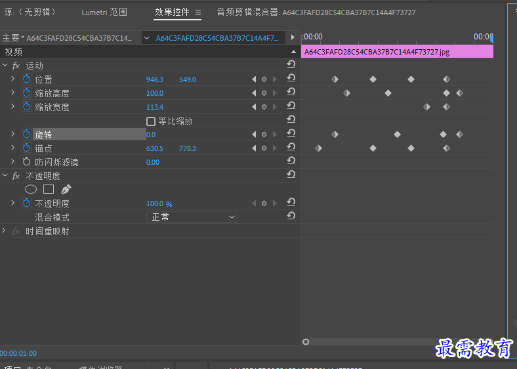Click the 不透明度 value 100.0 %
517x369 pixels.
[159, 204]
